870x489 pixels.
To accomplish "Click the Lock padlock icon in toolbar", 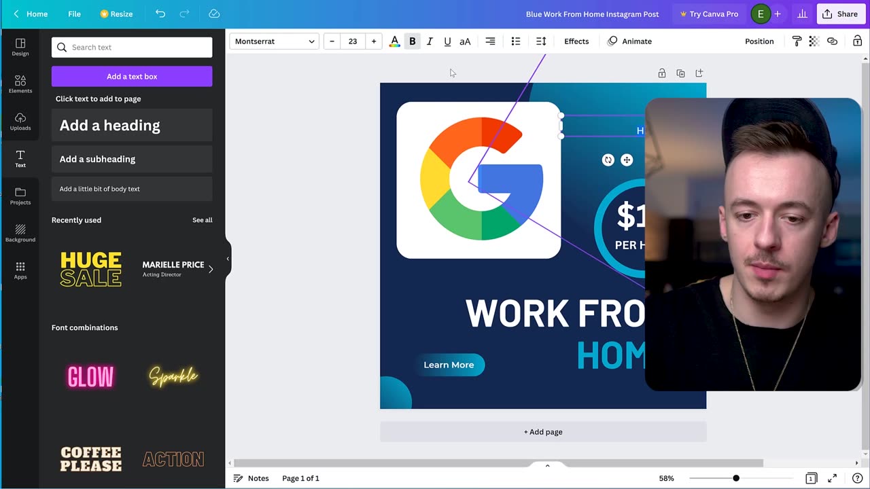I will point(857,41).
